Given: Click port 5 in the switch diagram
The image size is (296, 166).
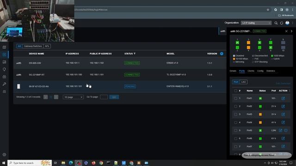Looking at the screenshot, I should point(259,42).
